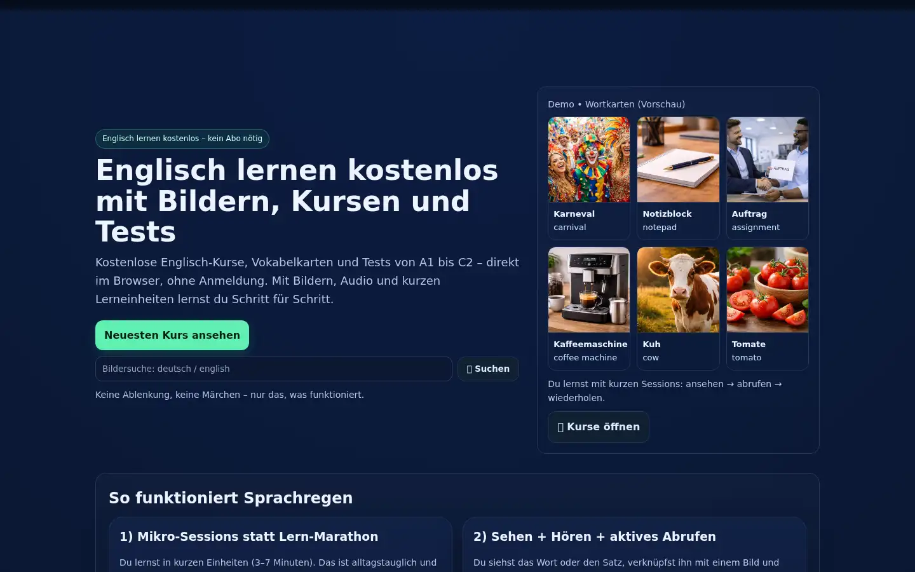Click the Demo • Wortkarten (Vorschau) label
Image resolution: width=915 pixels, height=572 pixels.
616,104
